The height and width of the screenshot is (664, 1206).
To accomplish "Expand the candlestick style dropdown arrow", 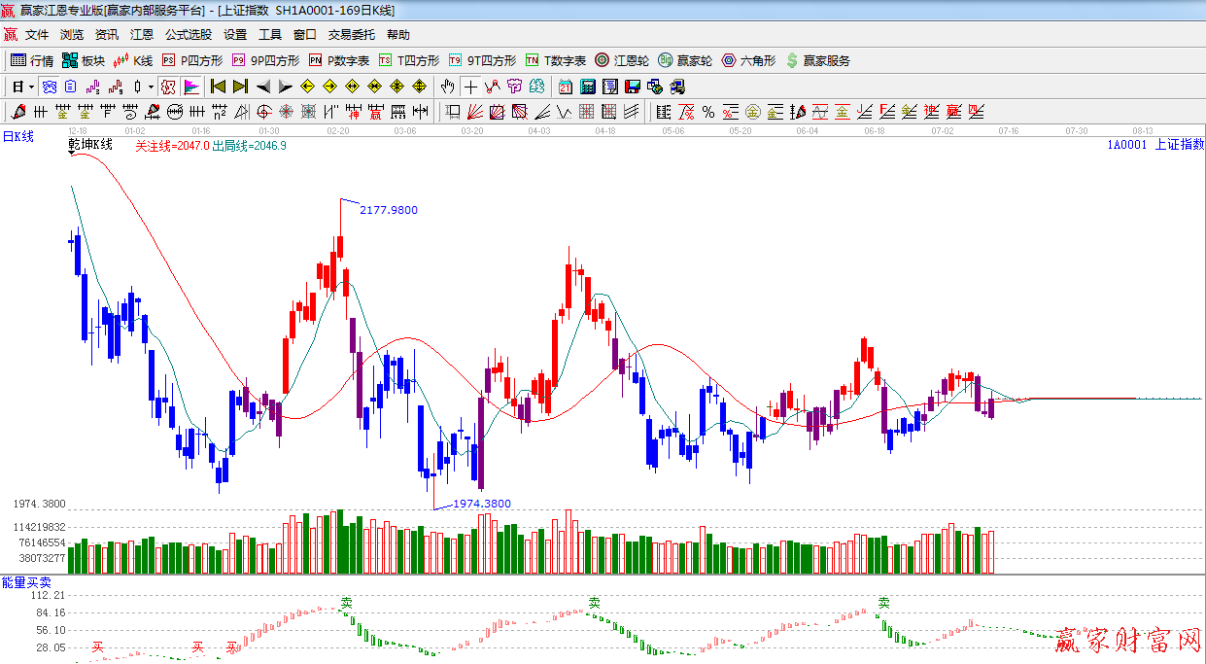I will pos(151,87).
